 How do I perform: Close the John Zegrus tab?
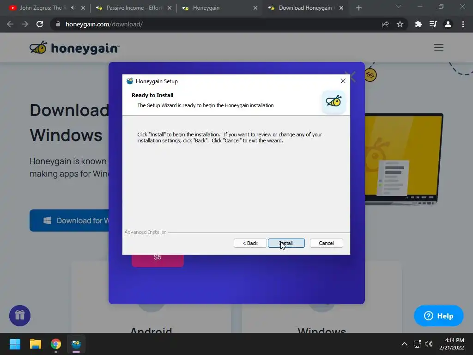click(x=83, y=8)
